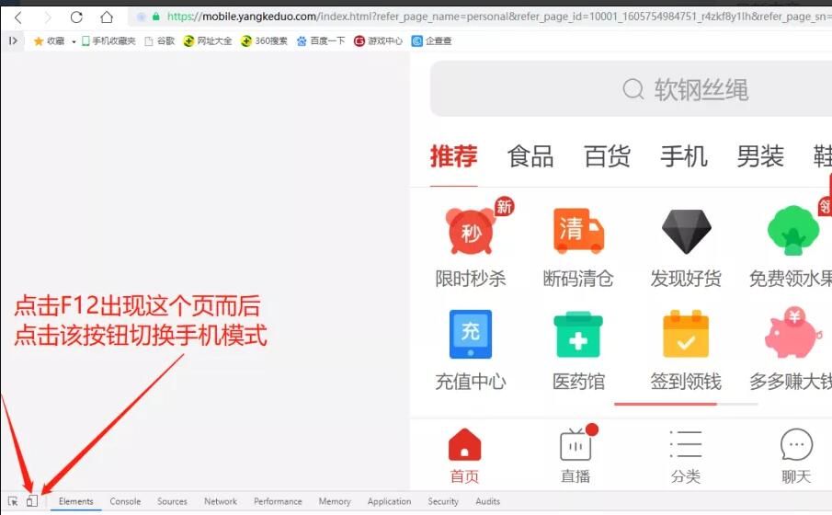This screenshot has width=832, height=515.
Task: Open 医药馆 pharmacy icon
Action: pos(578,337)
